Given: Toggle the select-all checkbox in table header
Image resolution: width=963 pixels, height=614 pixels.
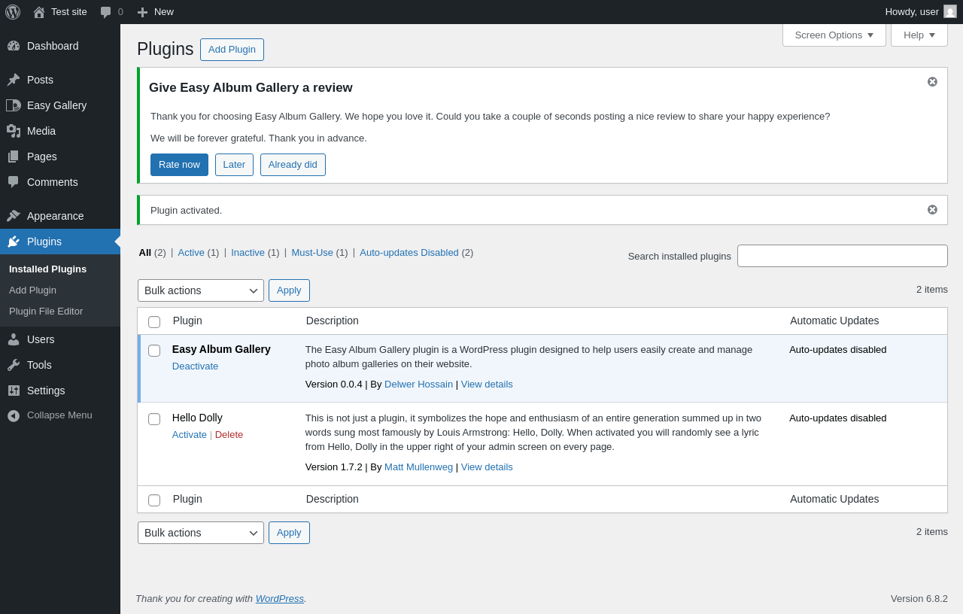Looking at the screenshot, I should [154, 322].
